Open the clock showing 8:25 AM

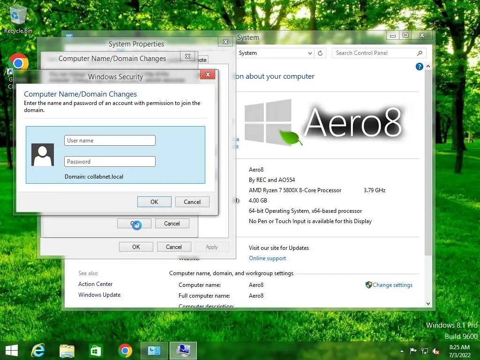pyautogui.click(x=459, y=351)
